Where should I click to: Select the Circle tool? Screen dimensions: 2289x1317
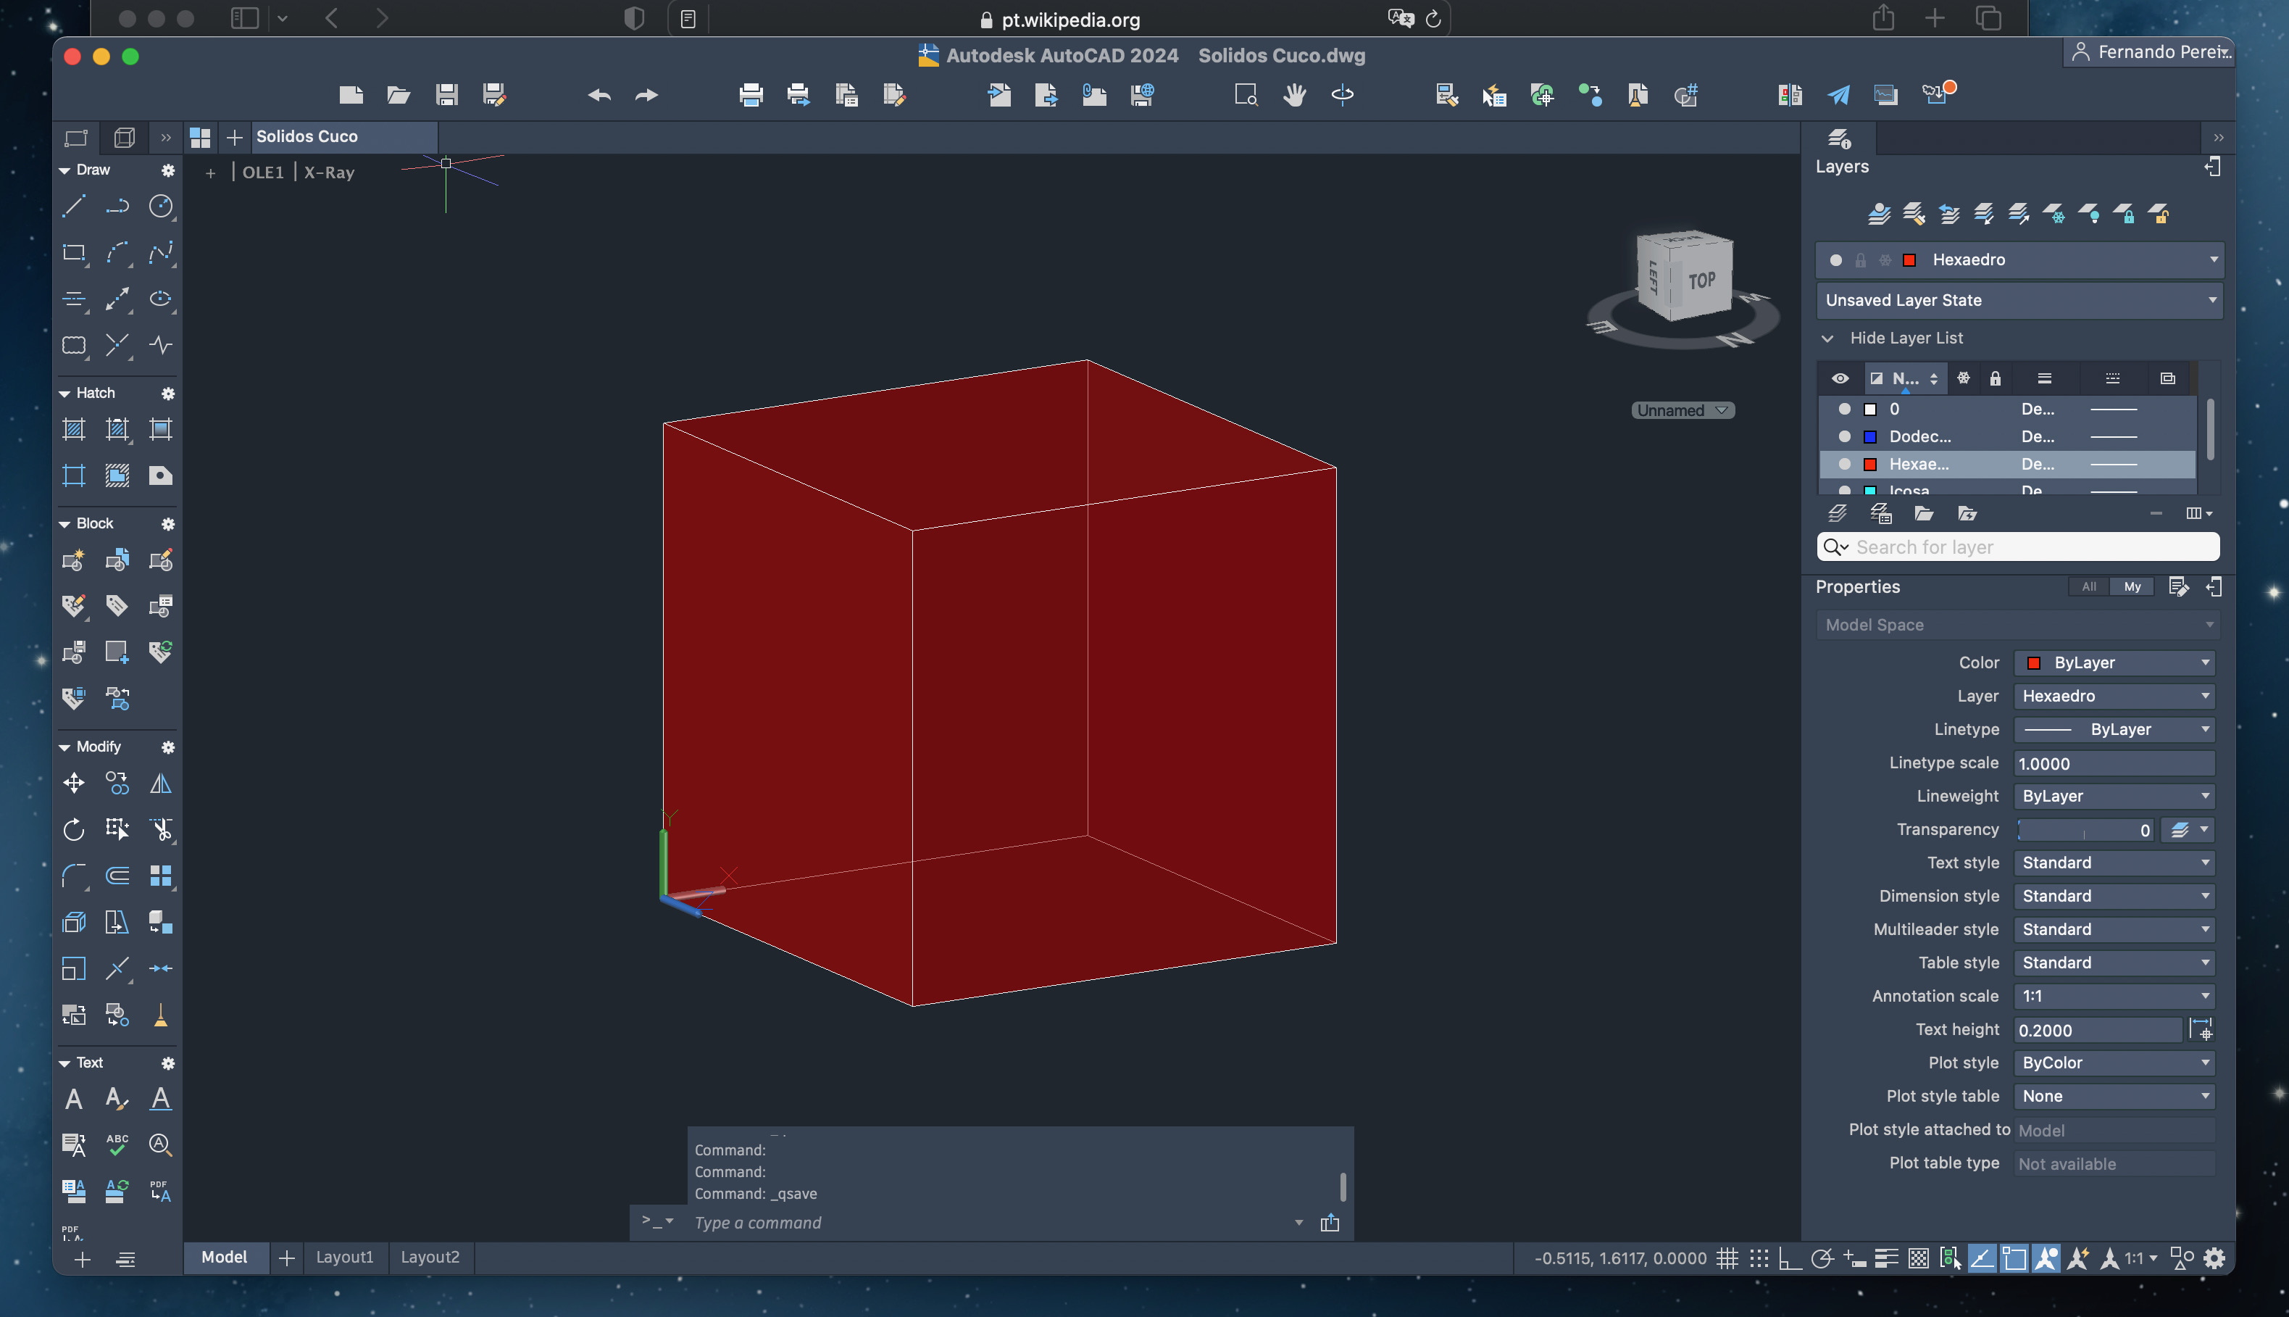[x=161, y=207]
